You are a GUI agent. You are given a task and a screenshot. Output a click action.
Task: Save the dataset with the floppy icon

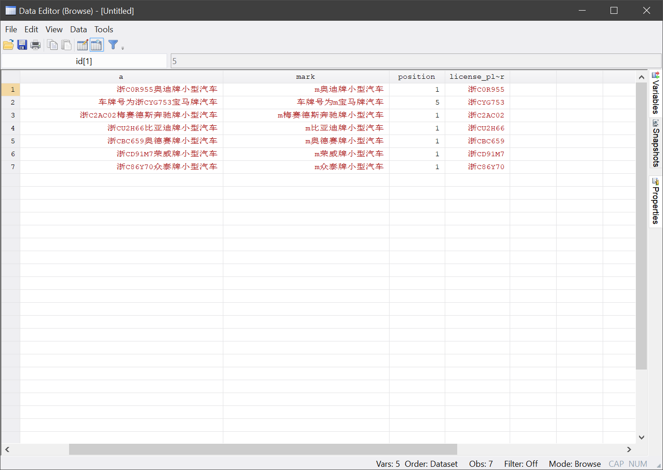(x=22, y=45)
